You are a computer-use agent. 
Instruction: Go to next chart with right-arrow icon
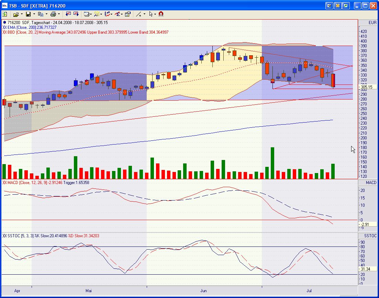pos(76,14)
